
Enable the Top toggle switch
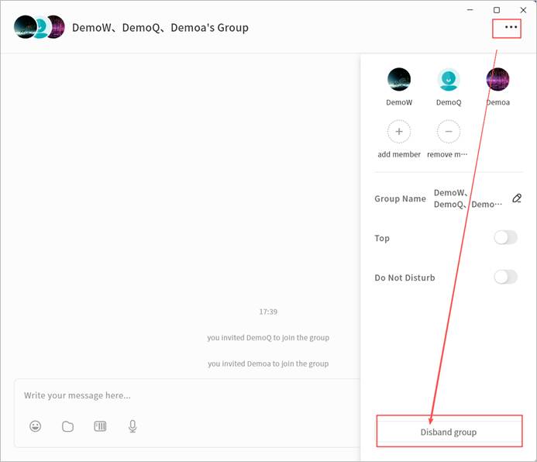505,238
